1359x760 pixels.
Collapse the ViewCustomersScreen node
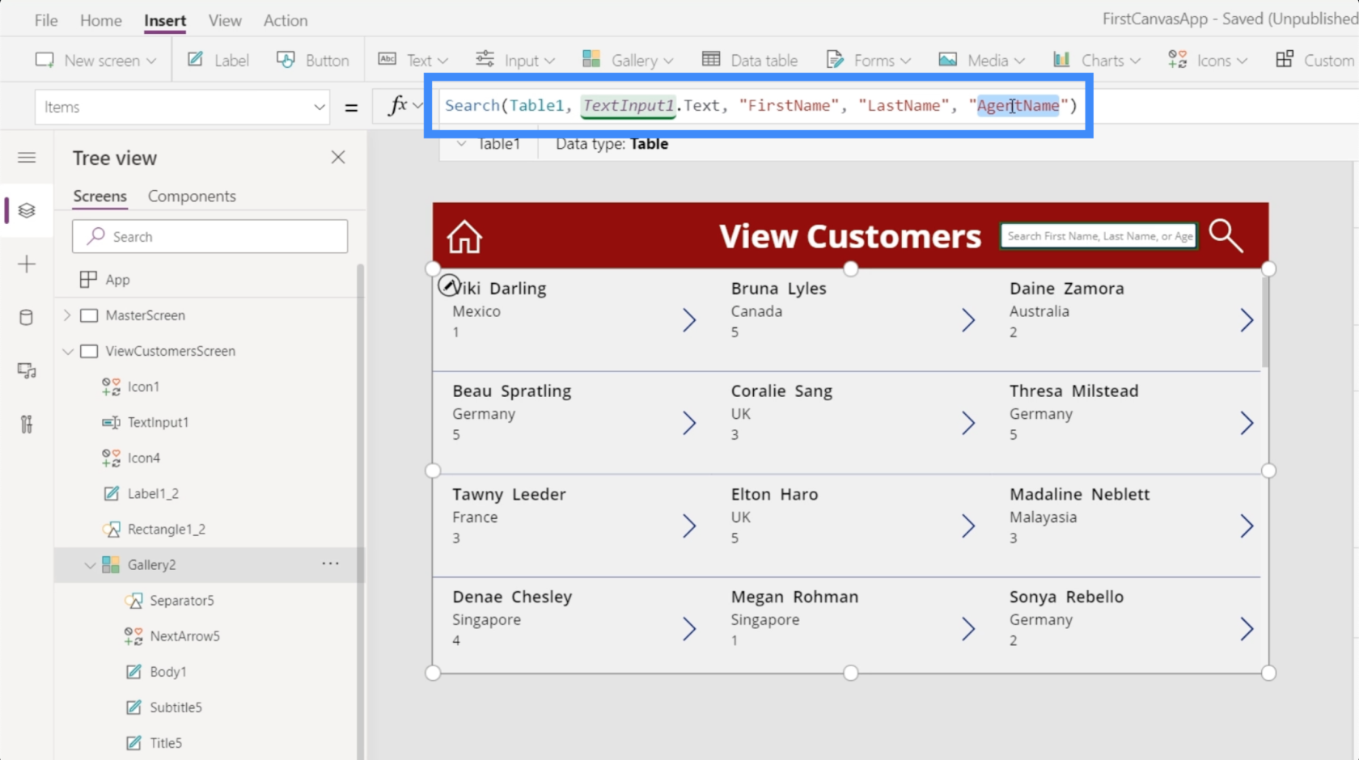68,351
